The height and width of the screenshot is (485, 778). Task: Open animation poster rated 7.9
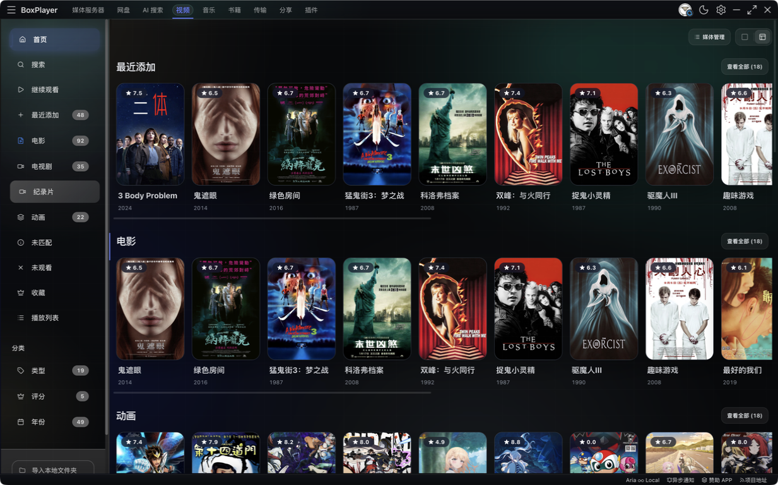point(226,453)
